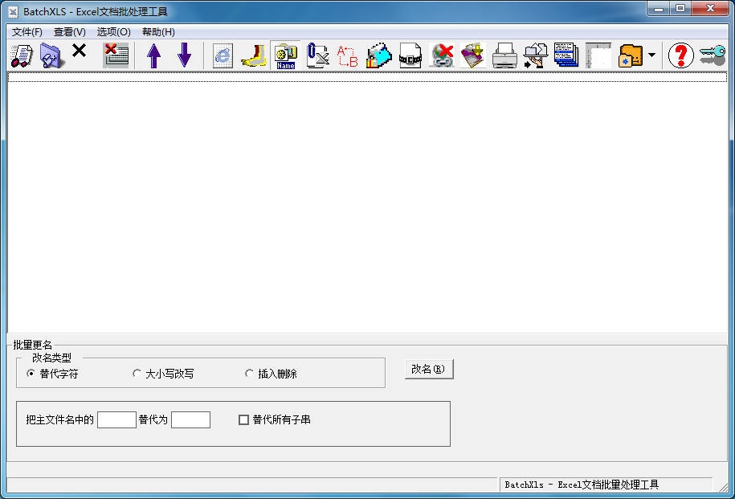Maximize the BatchXLS window
Viewport: 735px width, 499px height.
tap(680, 9)
